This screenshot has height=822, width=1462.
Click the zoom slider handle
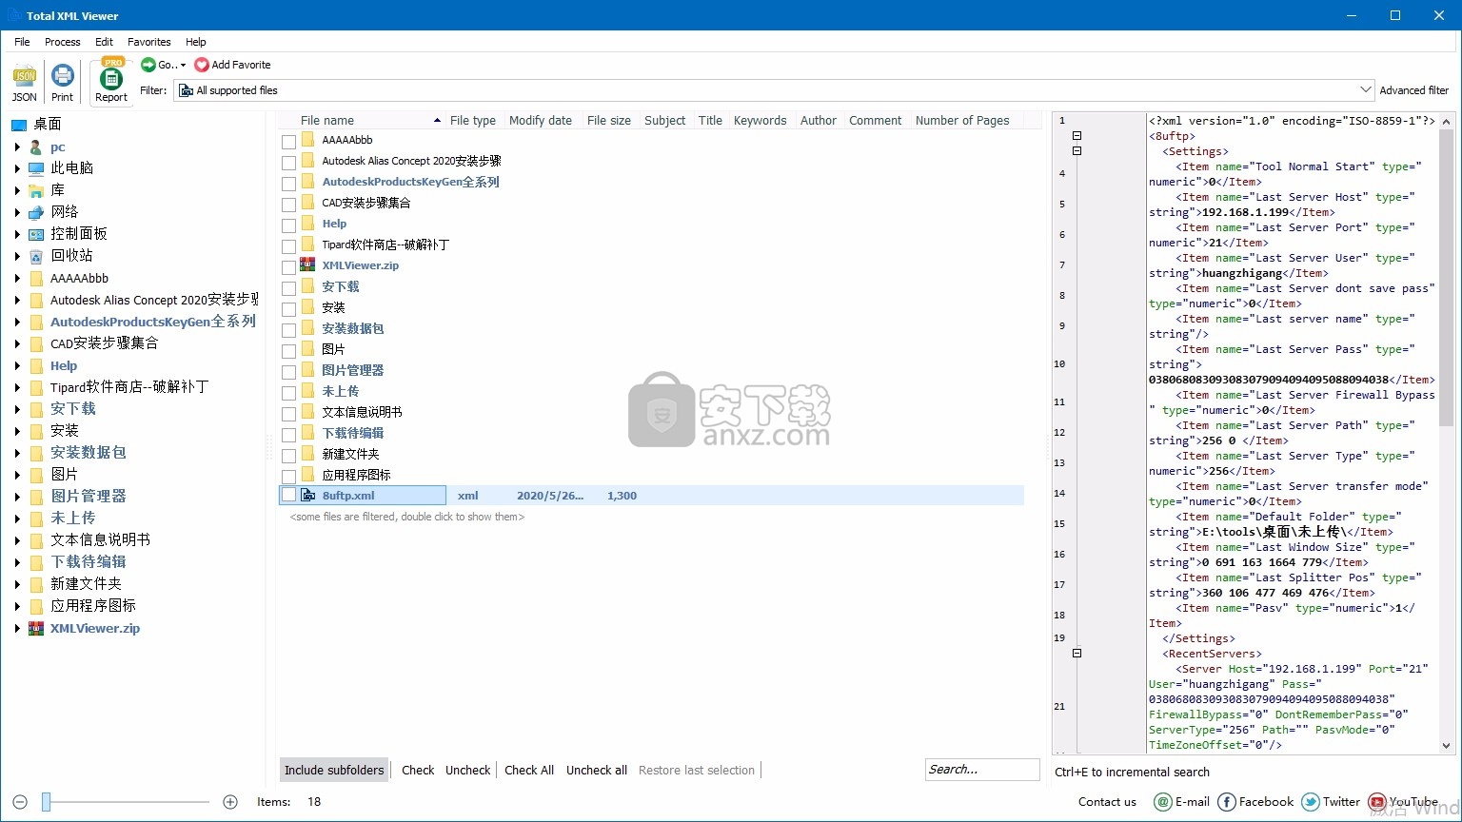(x=46, y=802)
